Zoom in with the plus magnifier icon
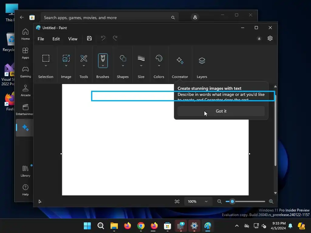 tap(271, 201)
